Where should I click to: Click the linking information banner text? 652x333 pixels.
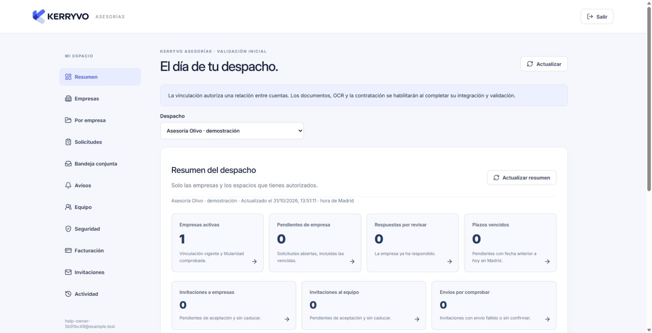[x=341, y=95]
